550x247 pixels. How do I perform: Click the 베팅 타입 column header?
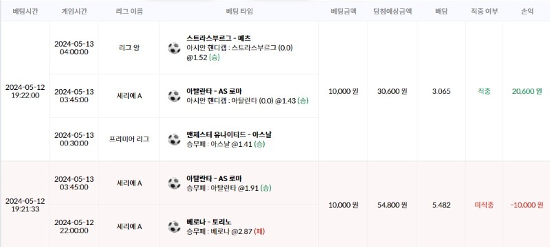tap(239, 11)
